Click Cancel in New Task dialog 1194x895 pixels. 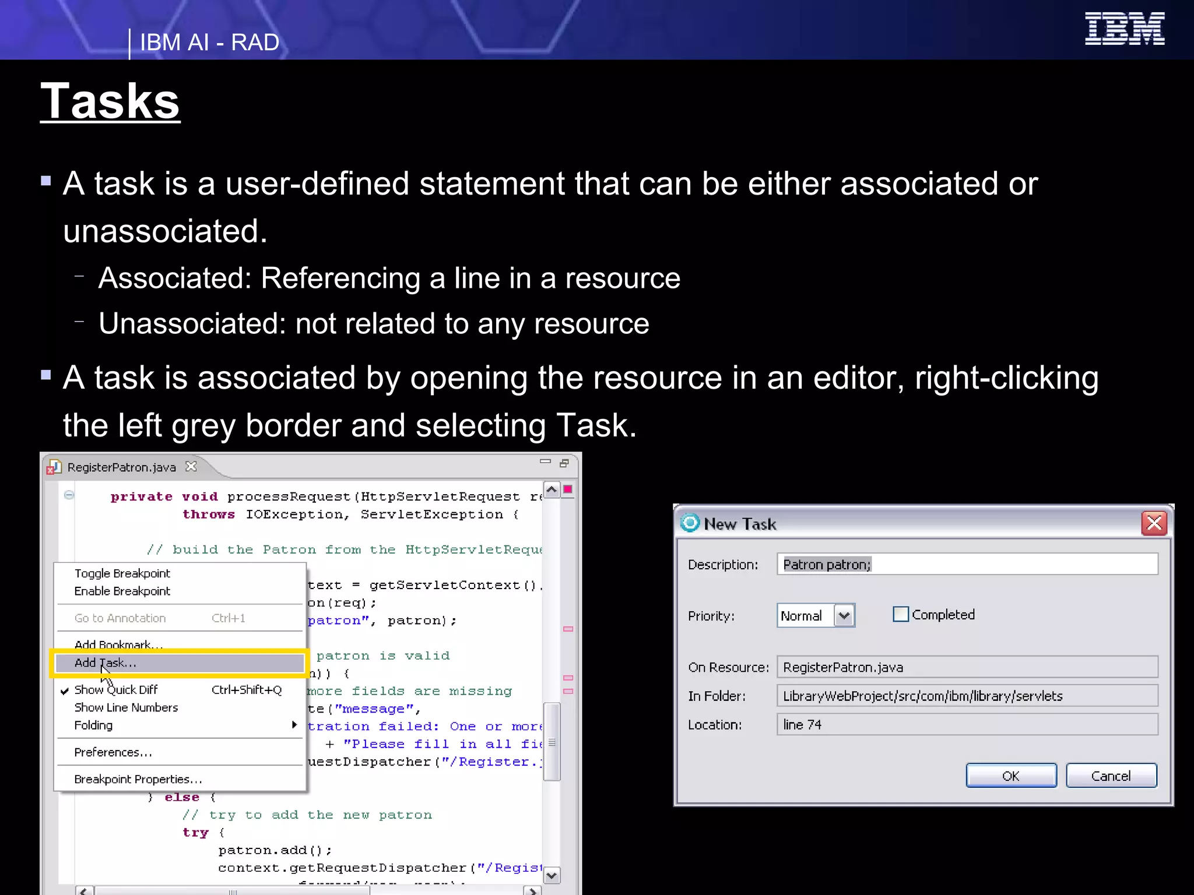coord(1111,776)
